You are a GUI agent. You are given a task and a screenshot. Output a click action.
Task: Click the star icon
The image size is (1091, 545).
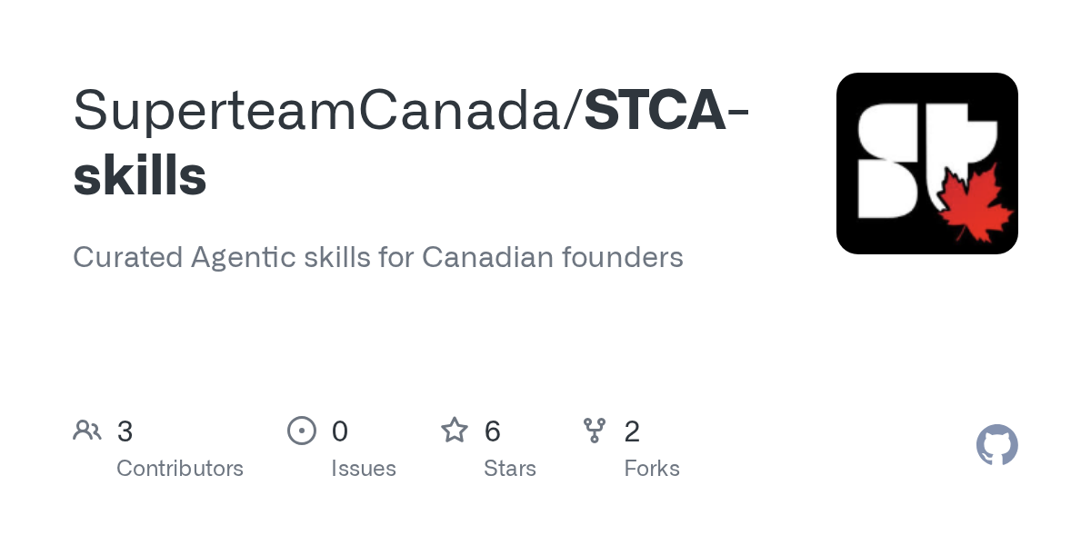tap(455, 430)
